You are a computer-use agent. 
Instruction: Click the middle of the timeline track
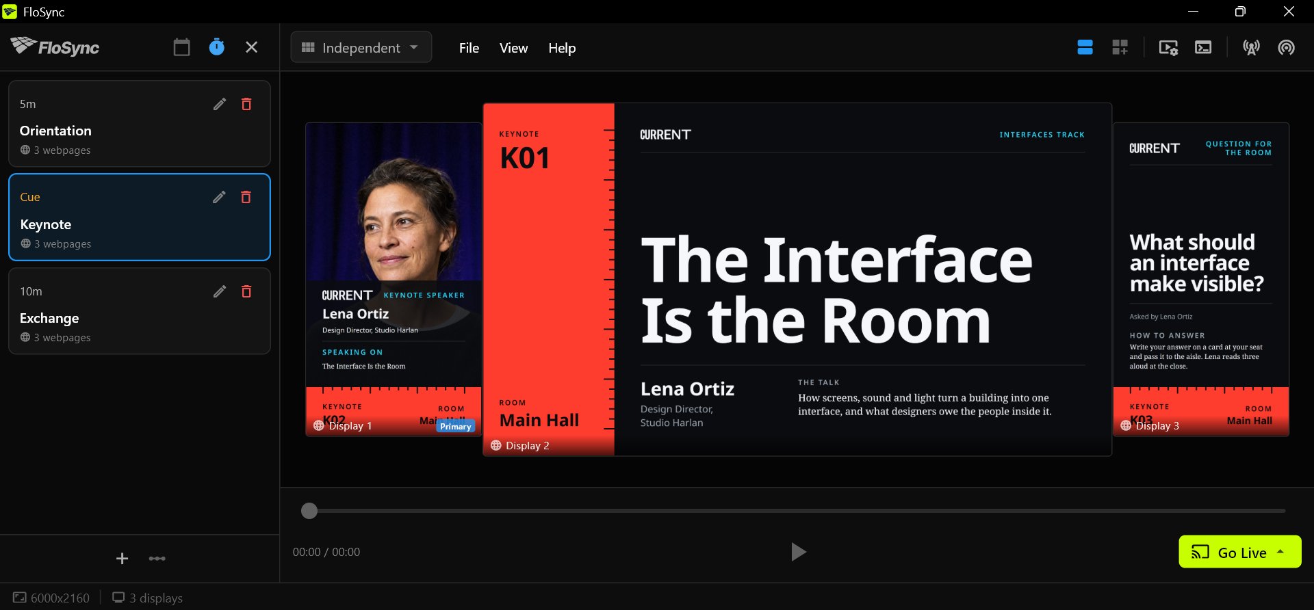[x=797, y=511]
